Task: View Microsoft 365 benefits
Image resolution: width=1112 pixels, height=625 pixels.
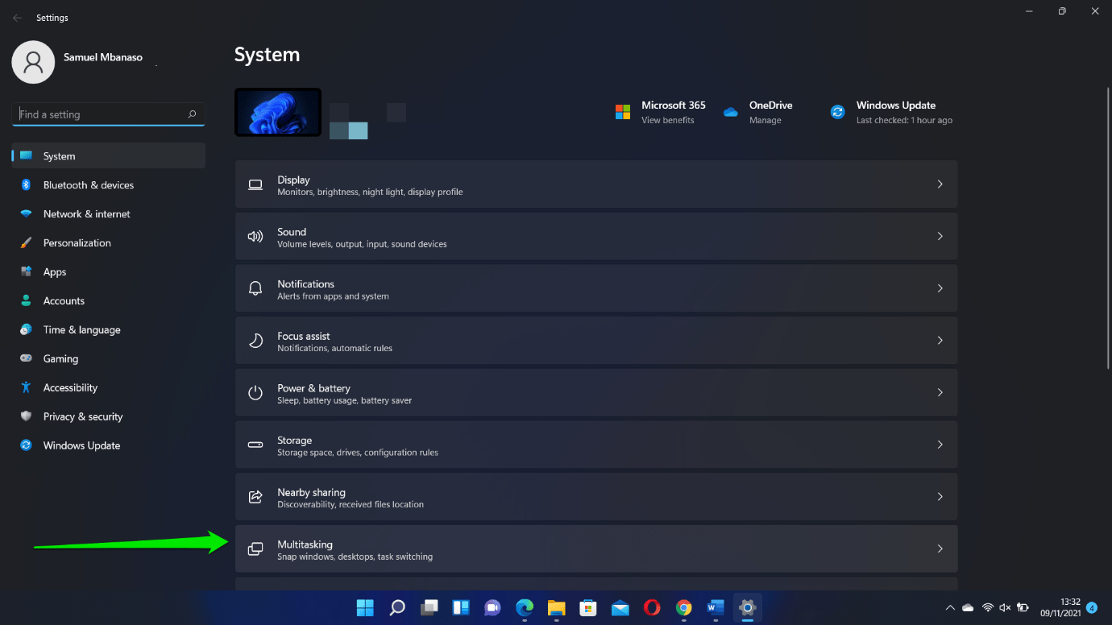Action: coord(667,120)
